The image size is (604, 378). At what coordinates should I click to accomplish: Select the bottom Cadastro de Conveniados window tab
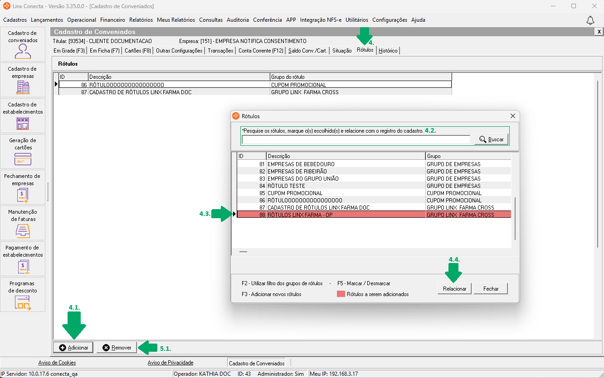coord(257,363)
